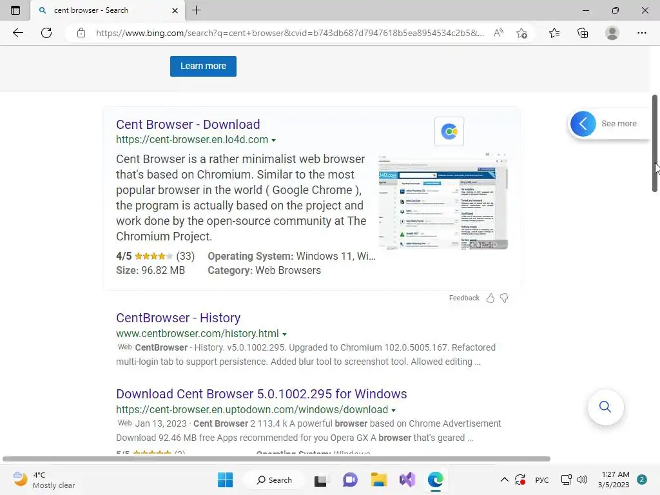This screenshot has width=660, height=495.
Task: Expand the centbrowser.com/history.html dropdown arrow
Action: [x=284, y=335]
